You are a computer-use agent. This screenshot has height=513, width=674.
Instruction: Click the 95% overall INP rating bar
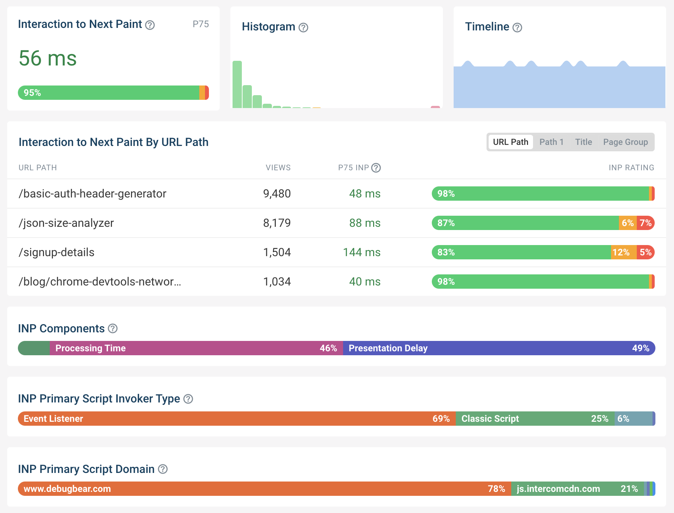coord(113,93)
